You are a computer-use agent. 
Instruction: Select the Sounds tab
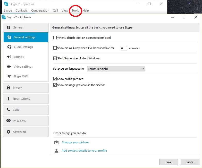click(x=26, y=57)
